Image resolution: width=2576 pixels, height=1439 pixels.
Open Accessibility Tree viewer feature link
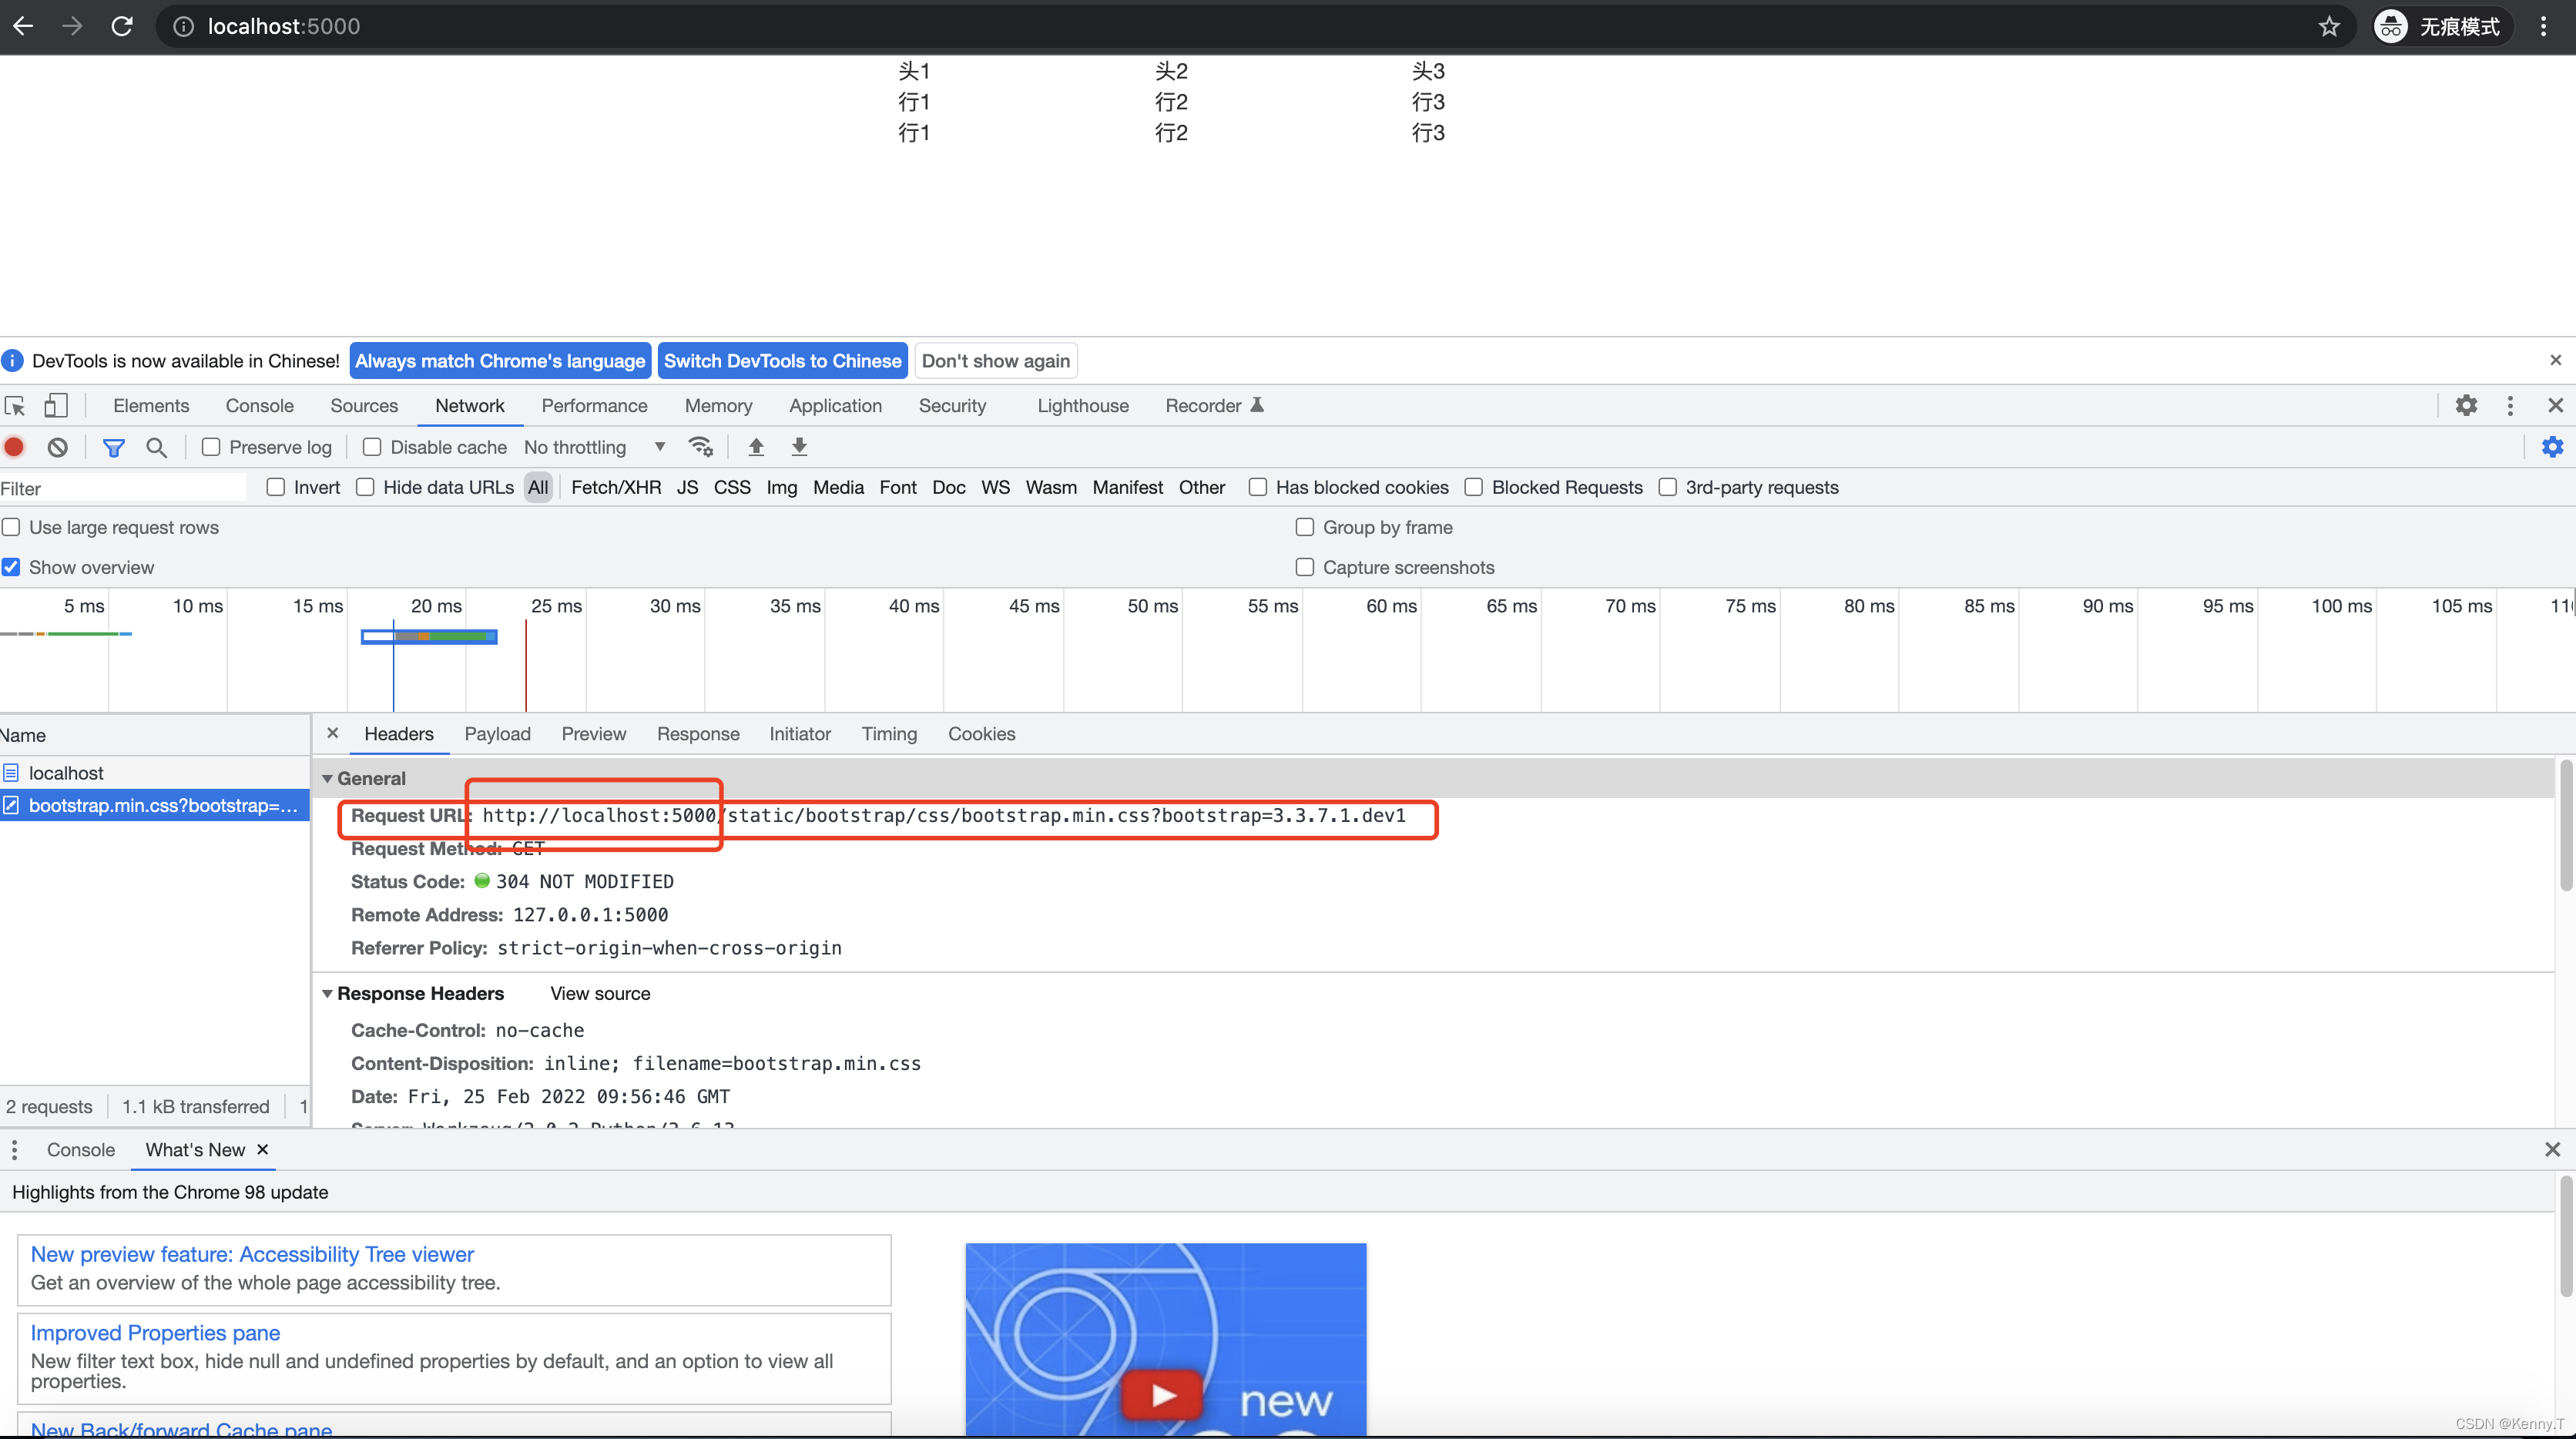252,1254
